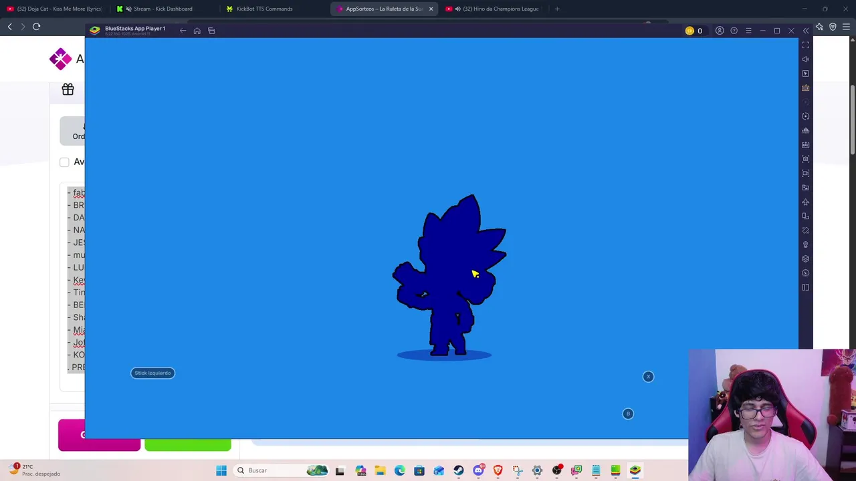Toggle the checkbox in AppSorteos page
Viewport: 856px width, 481px height.
pyautogui.click(x=64, y=162)
